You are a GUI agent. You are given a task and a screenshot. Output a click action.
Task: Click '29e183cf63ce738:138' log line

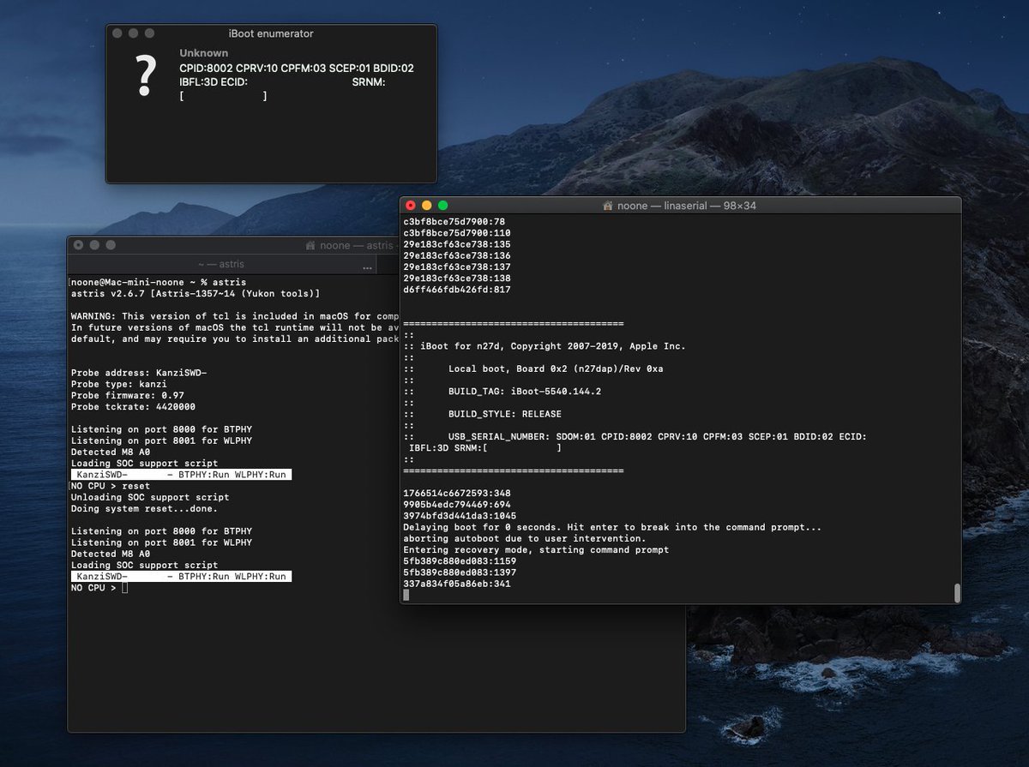457,278
